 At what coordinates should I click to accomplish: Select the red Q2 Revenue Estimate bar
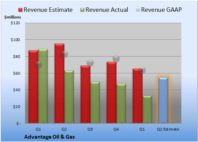[x=59, y=83]
